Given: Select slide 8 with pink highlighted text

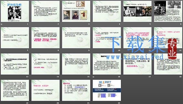Looking at the screenshot, I should pyautogui.click(x=45, y=38).
